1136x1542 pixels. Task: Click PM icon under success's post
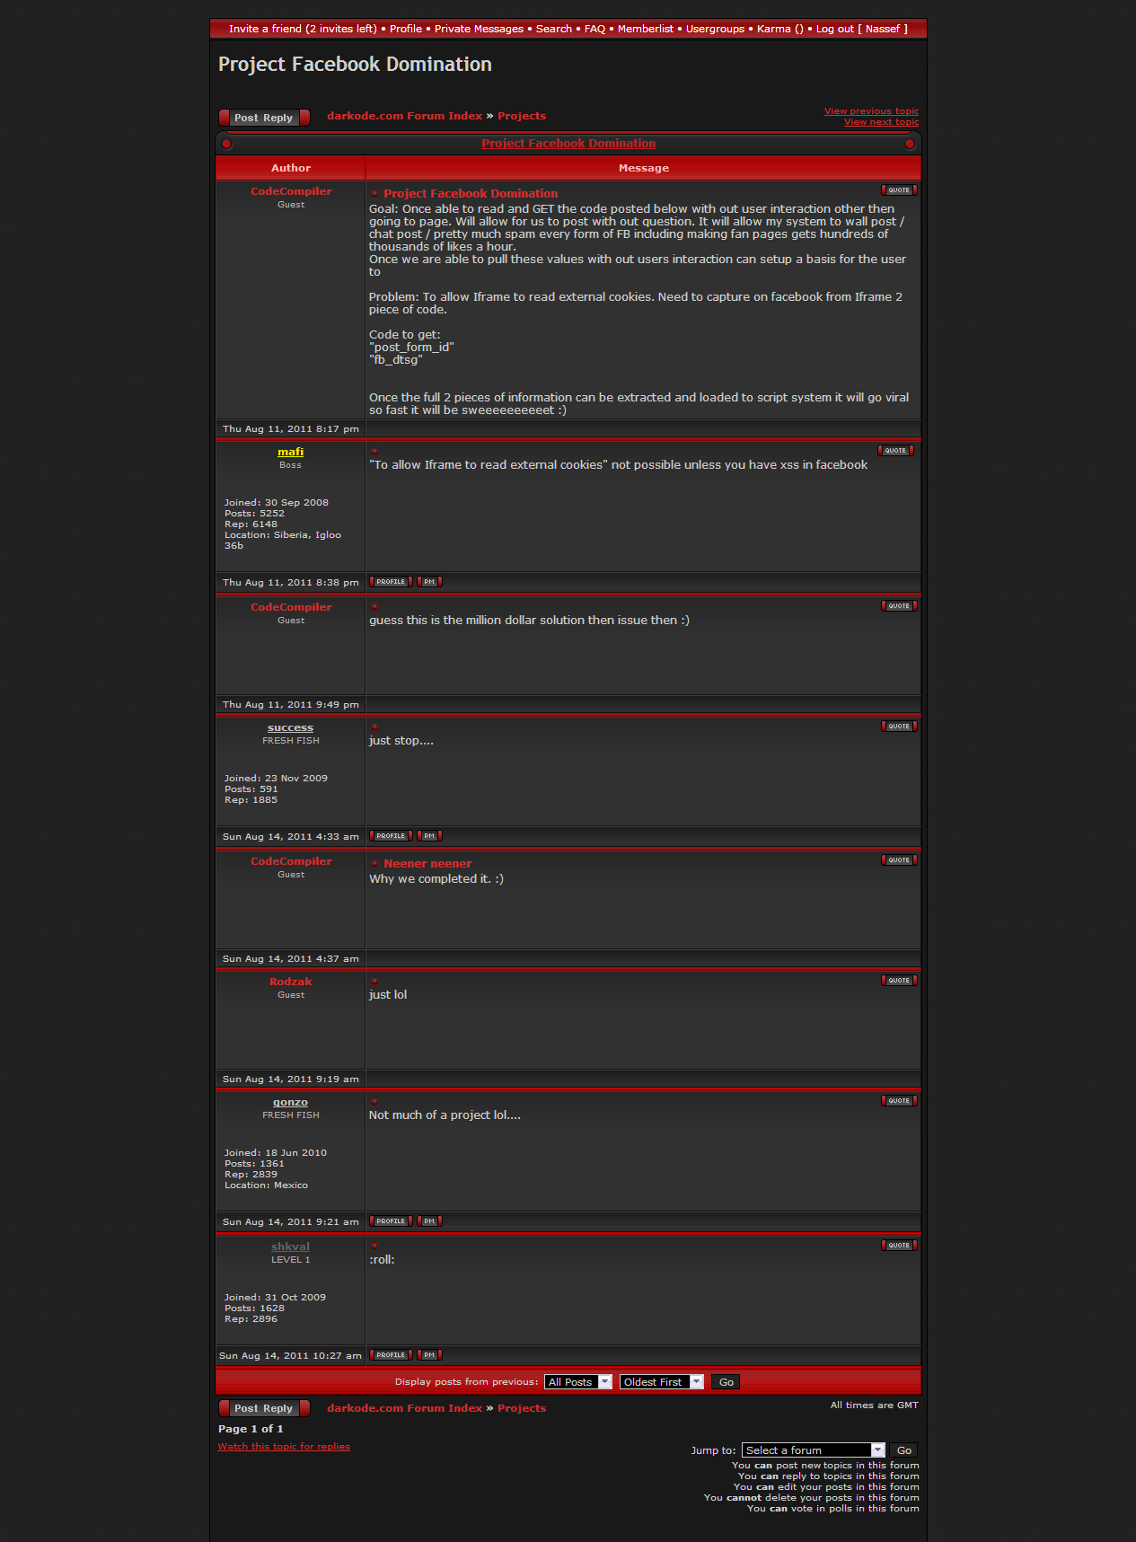click(x=429, y=836)
